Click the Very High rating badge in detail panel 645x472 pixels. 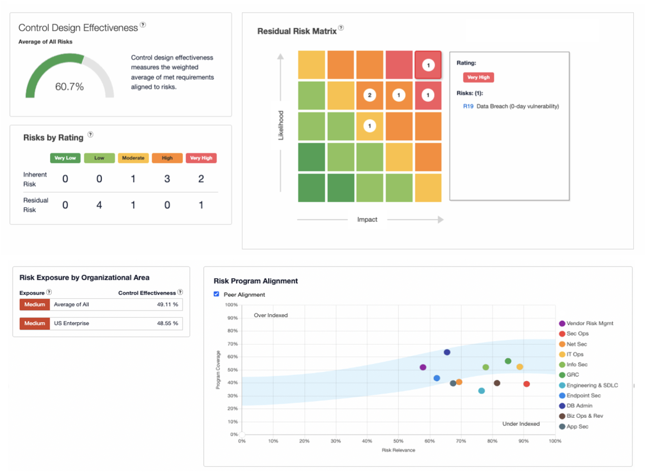478,77
